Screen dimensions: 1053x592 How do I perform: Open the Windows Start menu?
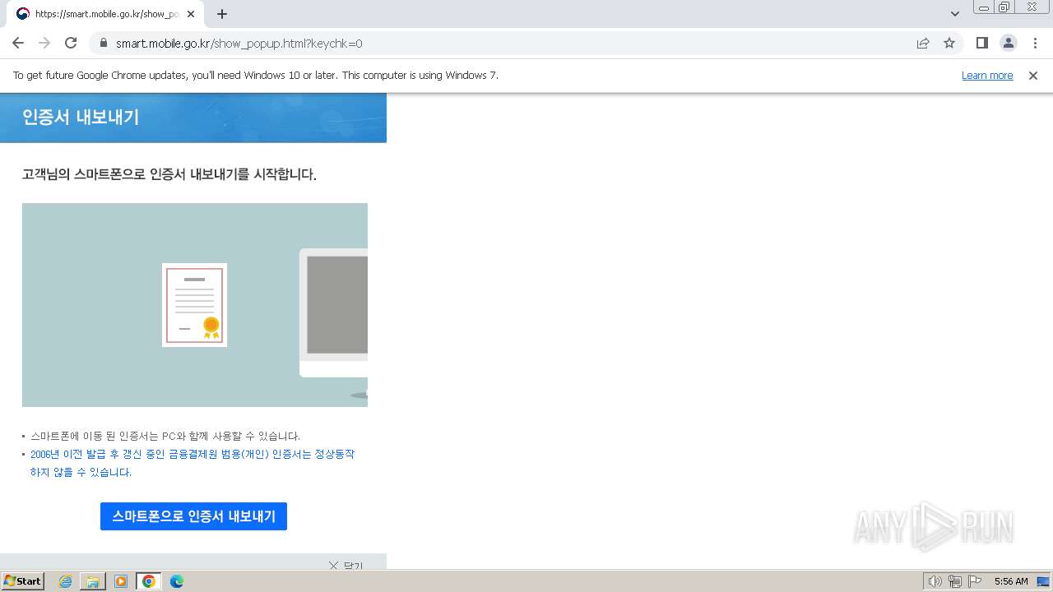click(22, 581)
